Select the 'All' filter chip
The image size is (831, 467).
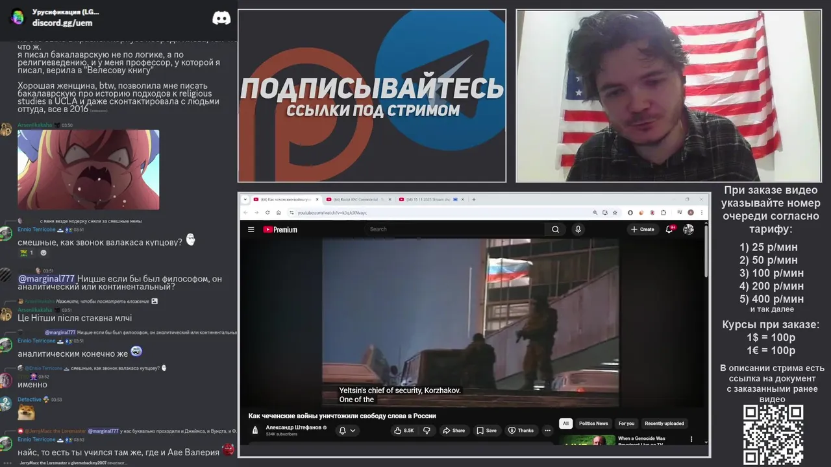pos(565,424)
